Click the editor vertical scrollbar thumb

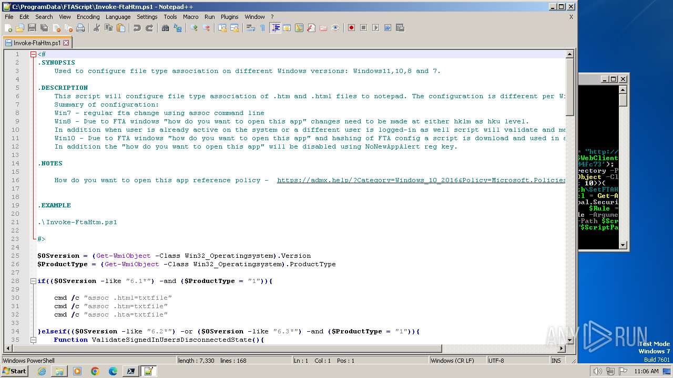pos(569,87)
